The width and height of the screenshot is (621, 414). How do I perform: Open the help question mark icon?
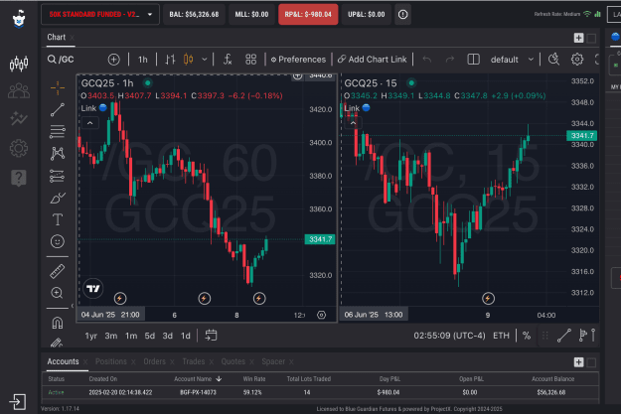(19, 178)
